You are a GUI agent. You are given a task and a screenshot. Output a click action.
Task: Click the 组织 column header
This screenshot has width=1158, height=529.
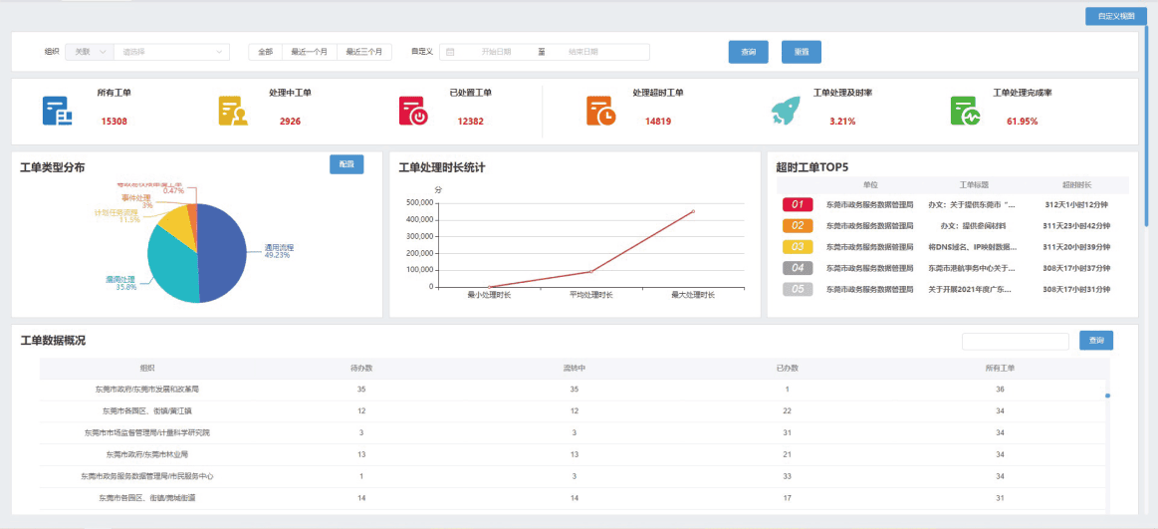147,368
